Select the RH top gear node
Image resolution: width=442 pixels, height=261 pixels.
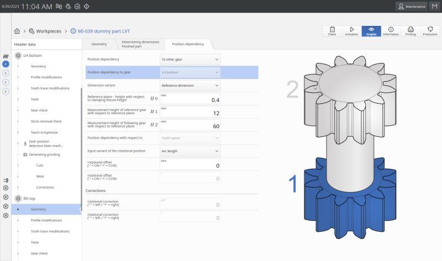tap(30, 198)
